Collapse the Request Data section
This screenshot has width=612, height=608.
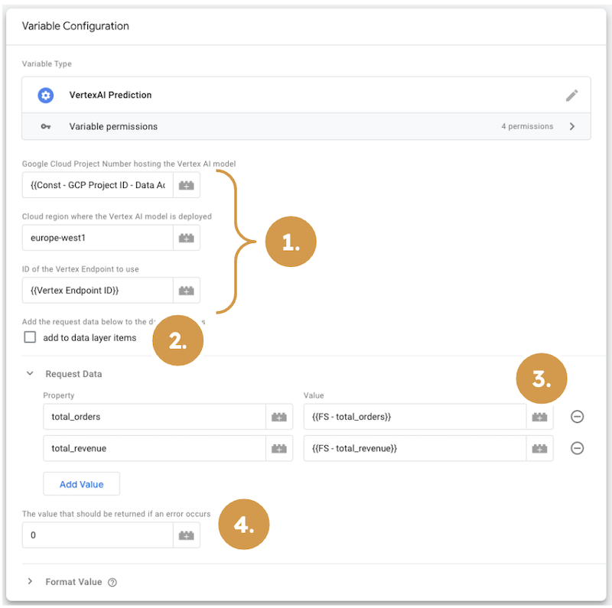pyautogui.click(x=31, y=374)
